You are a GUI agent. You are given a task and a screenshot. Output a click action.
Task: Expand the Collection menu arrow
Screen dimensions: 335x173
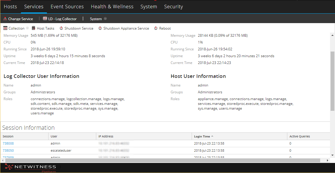pos(27,28)
